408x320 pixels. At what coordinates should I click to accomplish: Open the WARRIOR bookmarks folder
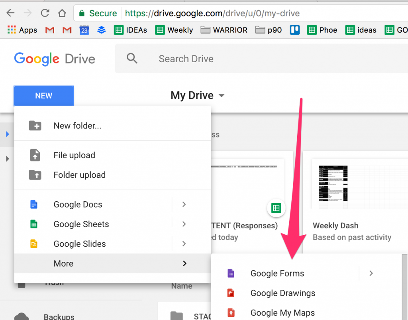(x=224, y=30)
